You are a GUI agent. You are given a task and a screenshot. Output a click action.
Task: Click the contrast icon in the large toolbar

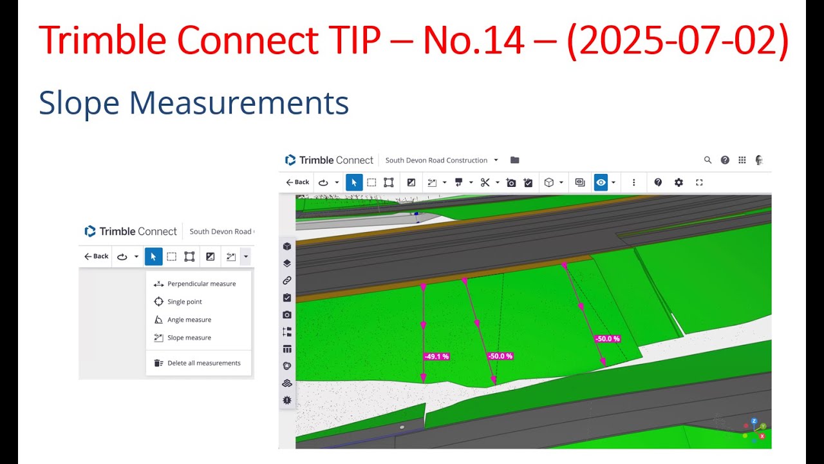[x=411, y=182]
